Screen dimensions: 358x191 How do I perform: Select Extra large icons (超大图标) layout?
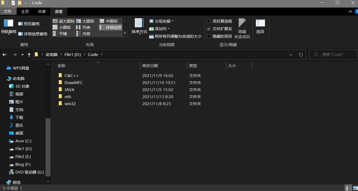pyautogui.click(x=64, y=21)
